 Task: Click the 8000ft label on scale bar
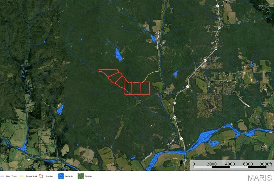point(265,164)
